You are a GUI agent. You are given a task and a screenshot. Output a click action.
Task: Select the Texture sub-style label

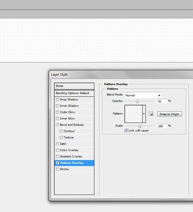(69, 138)
